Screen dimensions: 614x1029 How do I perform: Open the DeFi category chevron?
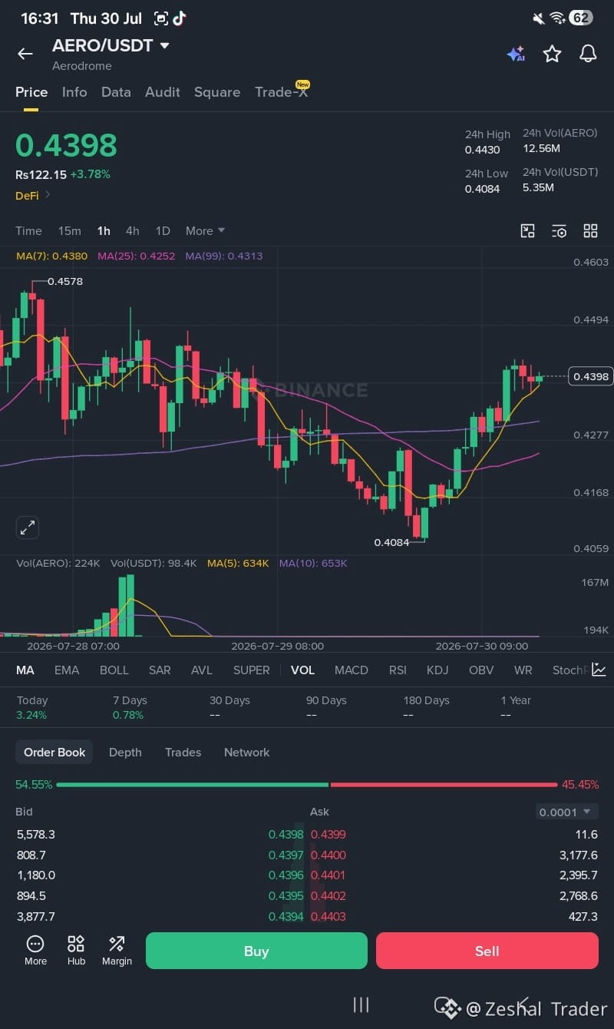point(48,195)
